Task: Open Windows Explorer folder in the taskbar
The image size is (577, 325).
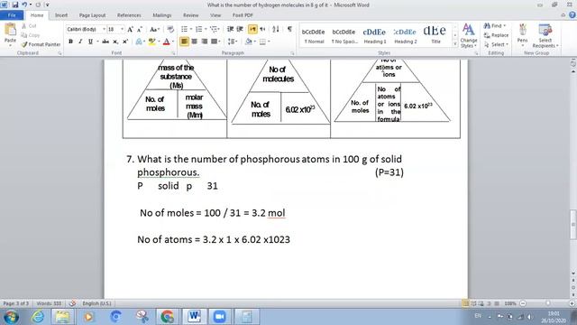Action: 62,317
